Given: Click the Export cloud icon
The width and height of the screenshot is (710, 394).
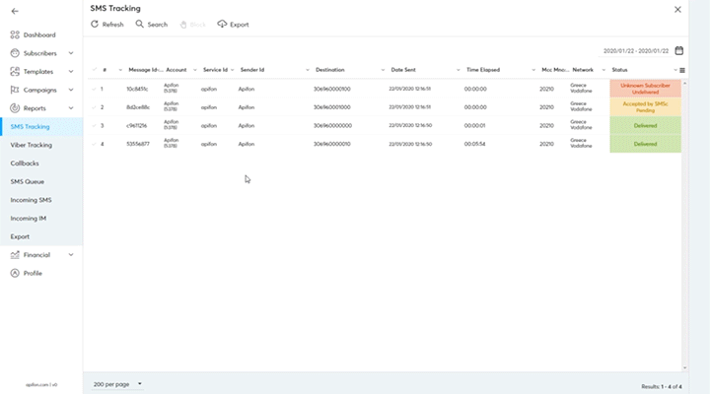Looking at the screenshot, I should (x=222, y=24).
